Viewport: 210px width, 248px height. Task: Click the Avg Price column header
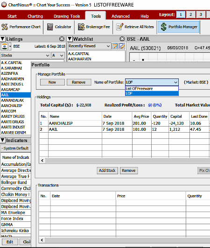pyautogui.click(x=141, y=116)
